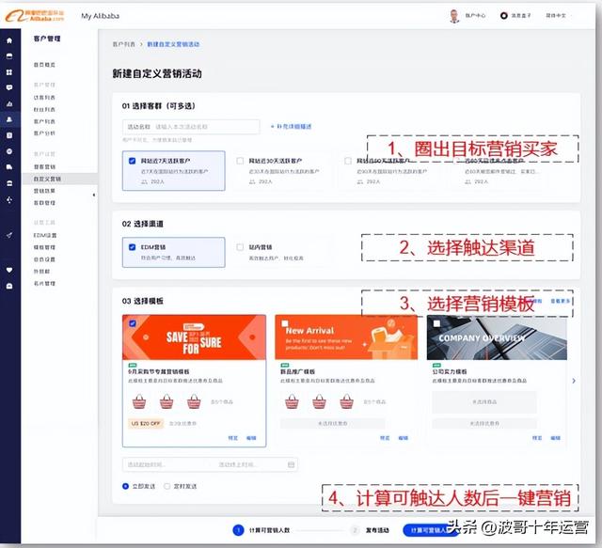
Task: Open the round message box icon in header
Action: (504, 15)
